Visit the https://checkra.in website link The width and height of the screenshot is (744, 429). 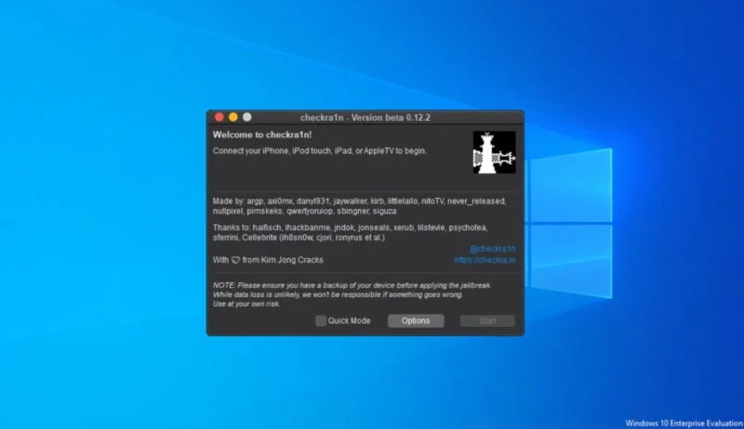(485, 260)
